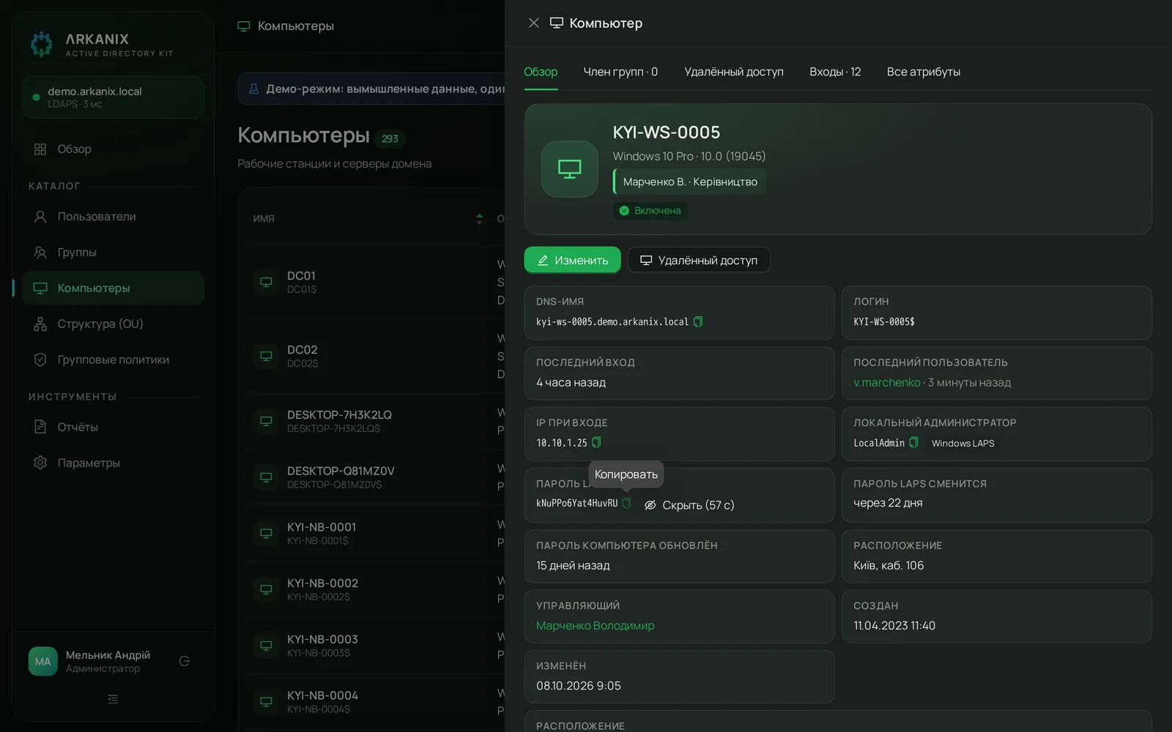This screenshot has width=1172, height=732.
Task: Open Группы in sidebar
Action: (113, 253)
